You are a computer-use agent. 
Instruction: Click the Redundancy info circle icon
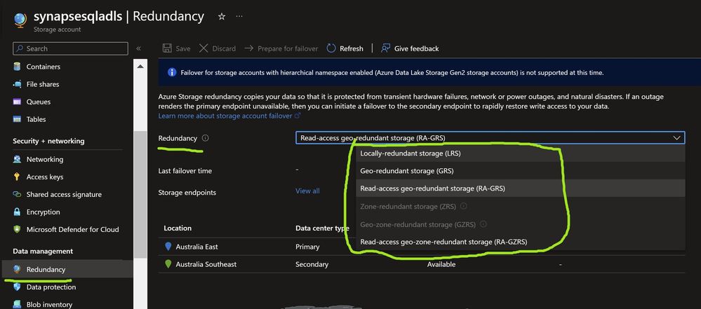[205, 138]
